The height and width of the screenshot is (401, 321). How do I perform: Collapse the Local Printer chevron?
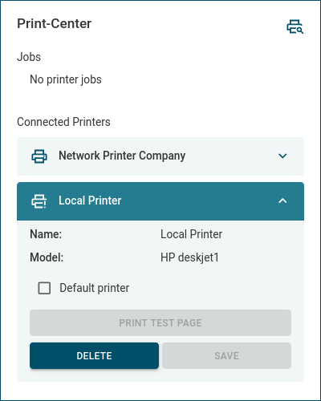point(282,200)
